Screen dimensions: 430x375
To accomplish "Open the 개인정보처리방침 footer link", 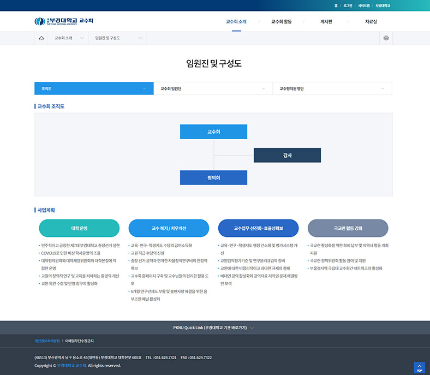I will point(47,341).
